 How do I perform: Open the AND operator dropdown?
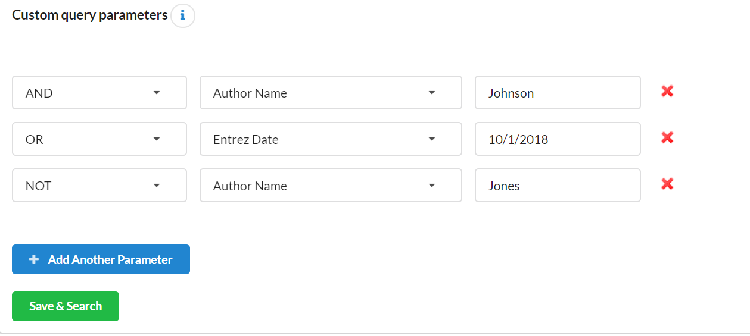[x=99, y=93]
